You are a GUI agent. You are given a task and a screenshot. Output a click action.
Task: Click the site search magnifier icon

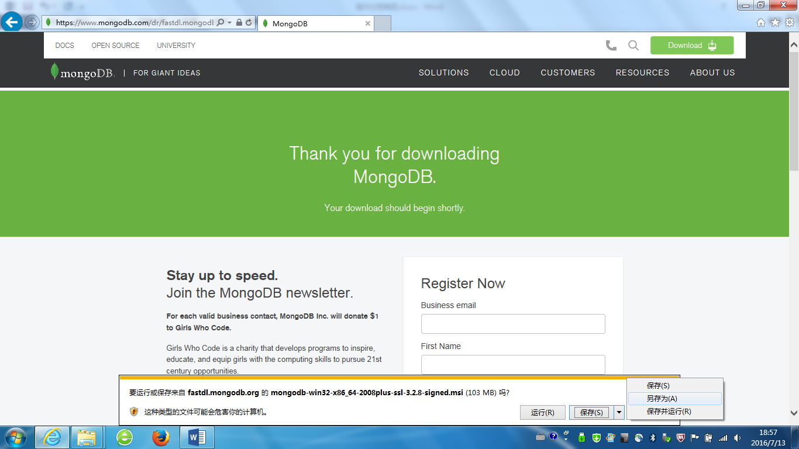[x=633, y=46]
